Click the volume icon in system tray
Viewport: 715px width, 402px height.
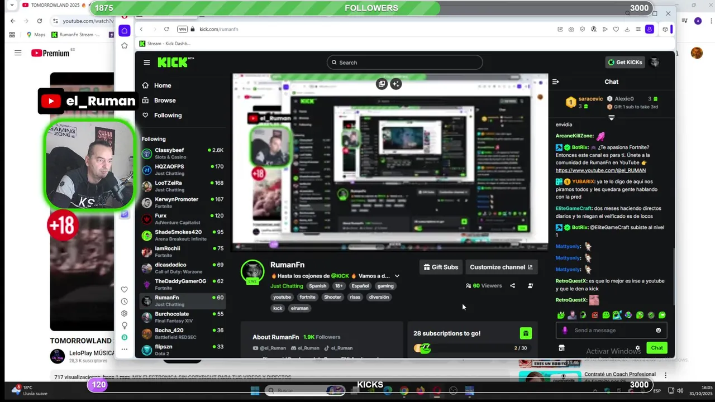click(680, 391)
